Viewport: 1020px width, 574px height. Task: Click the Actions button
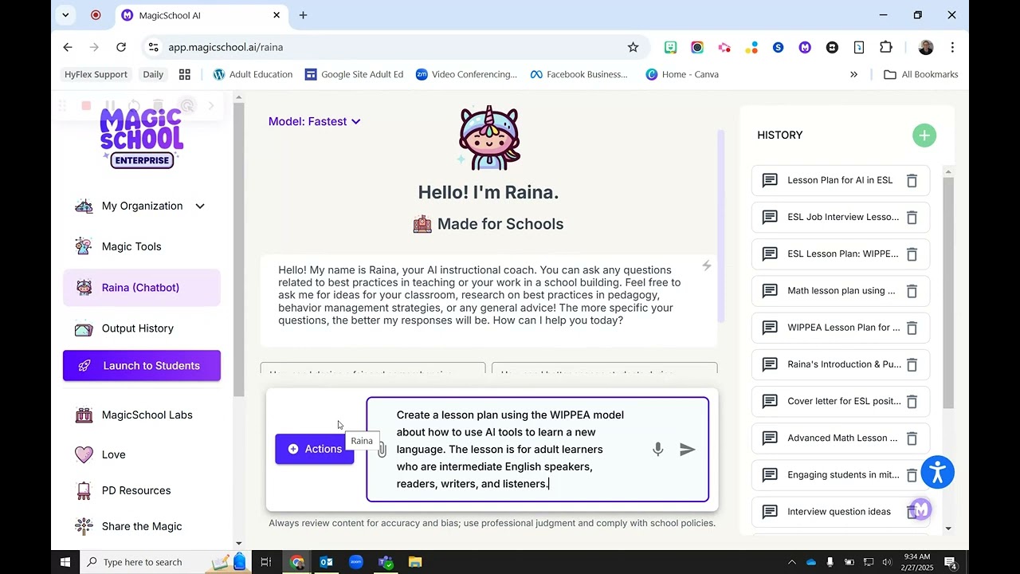pos(315,449)
